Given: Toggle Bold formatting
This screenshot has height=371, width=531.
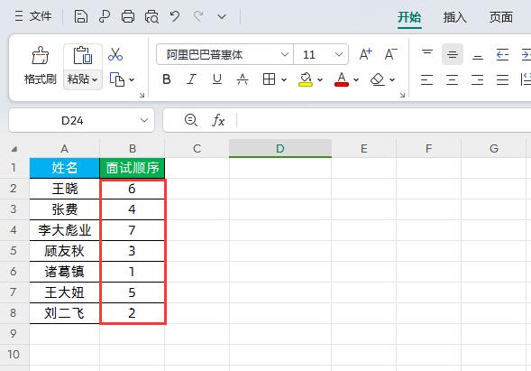Looking at the screenshot, I should (166, 79).
